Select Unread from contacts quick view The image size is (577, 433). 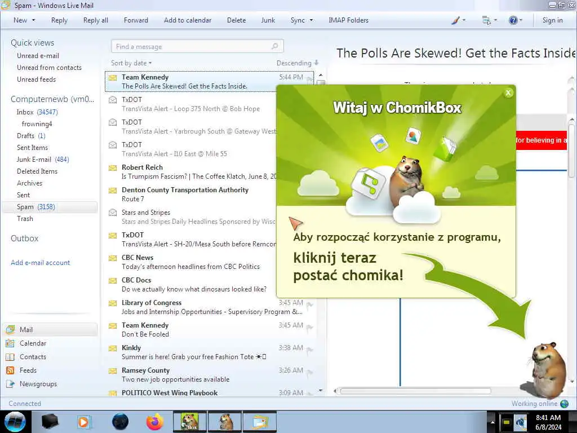pos(50,68)
